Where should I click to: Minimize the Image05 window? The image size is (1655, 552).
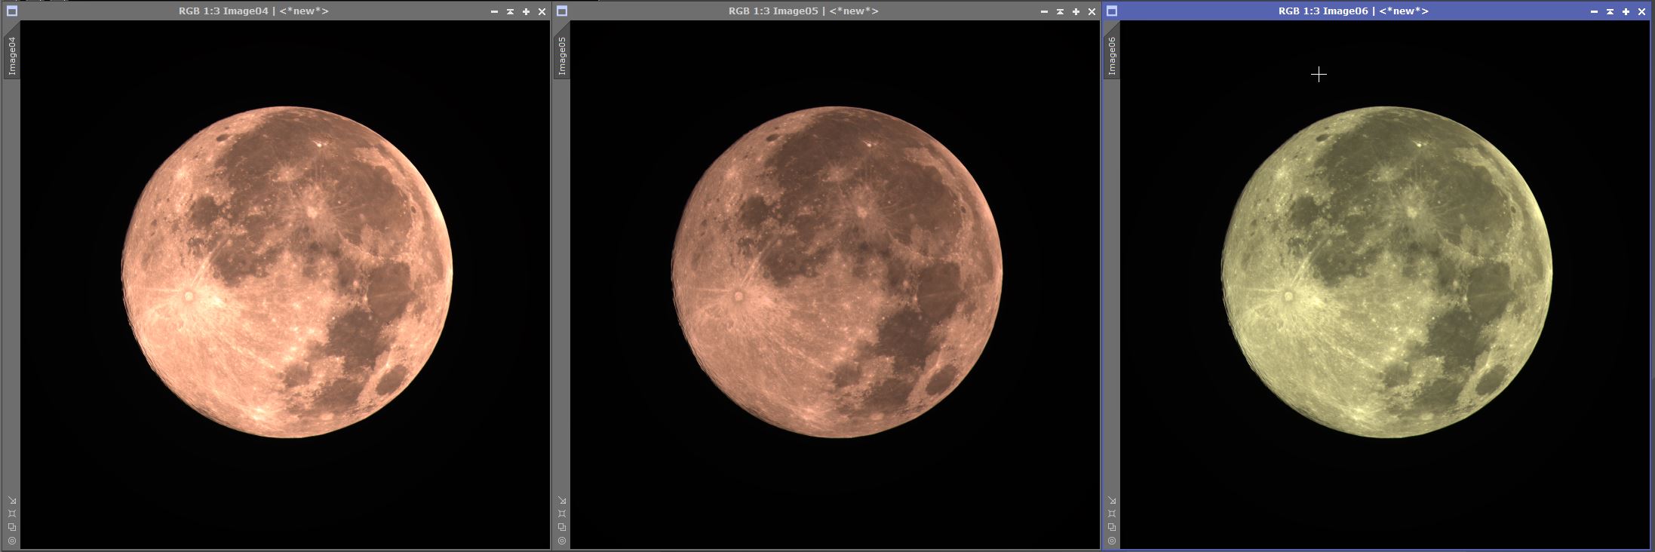pyautogui.click(x=1044, y=11)
